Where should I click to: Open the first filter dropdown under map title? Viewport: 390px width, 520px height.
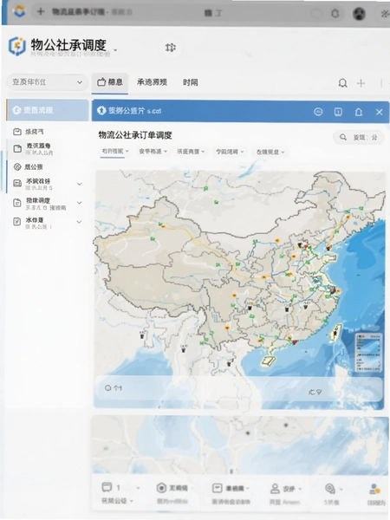[115, 151]
